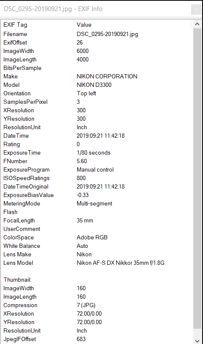Select the Lens Make Nikon value

[x=84, y=254]
